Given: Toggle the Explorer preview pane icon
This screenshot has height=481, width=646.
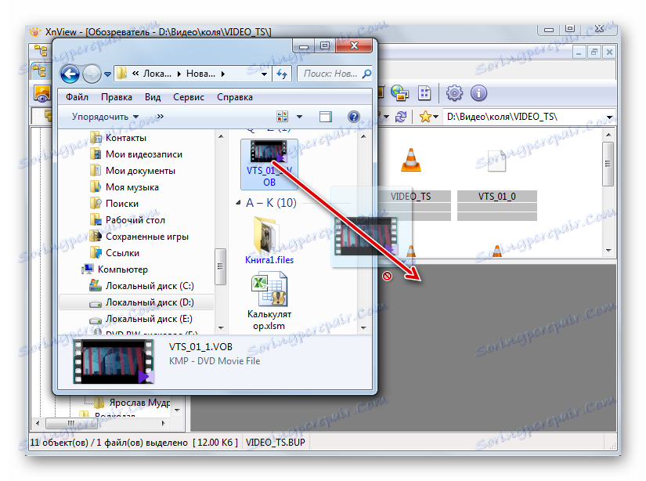Looking at the screenshot, I should pos(326,117).
